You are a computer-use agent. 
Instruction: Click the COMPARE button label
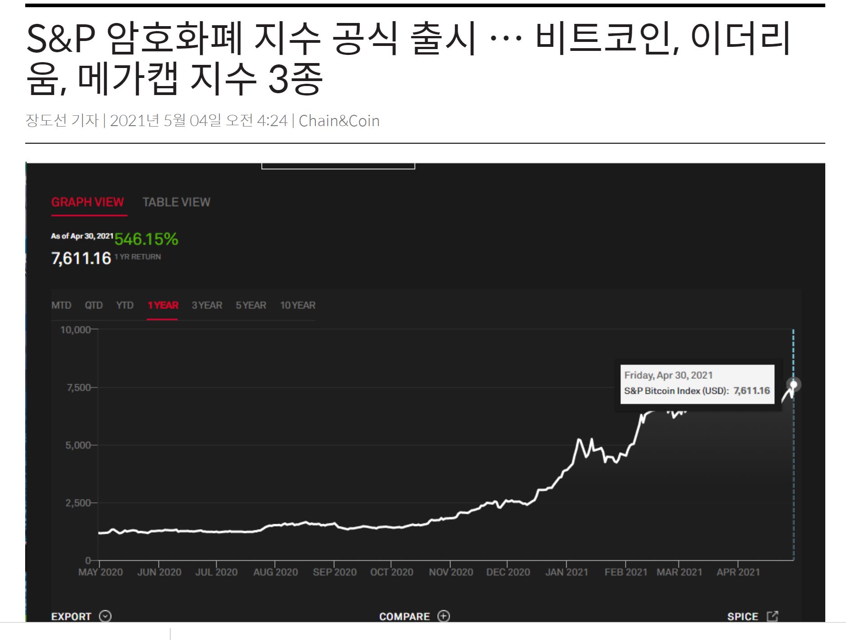point(404,617)
